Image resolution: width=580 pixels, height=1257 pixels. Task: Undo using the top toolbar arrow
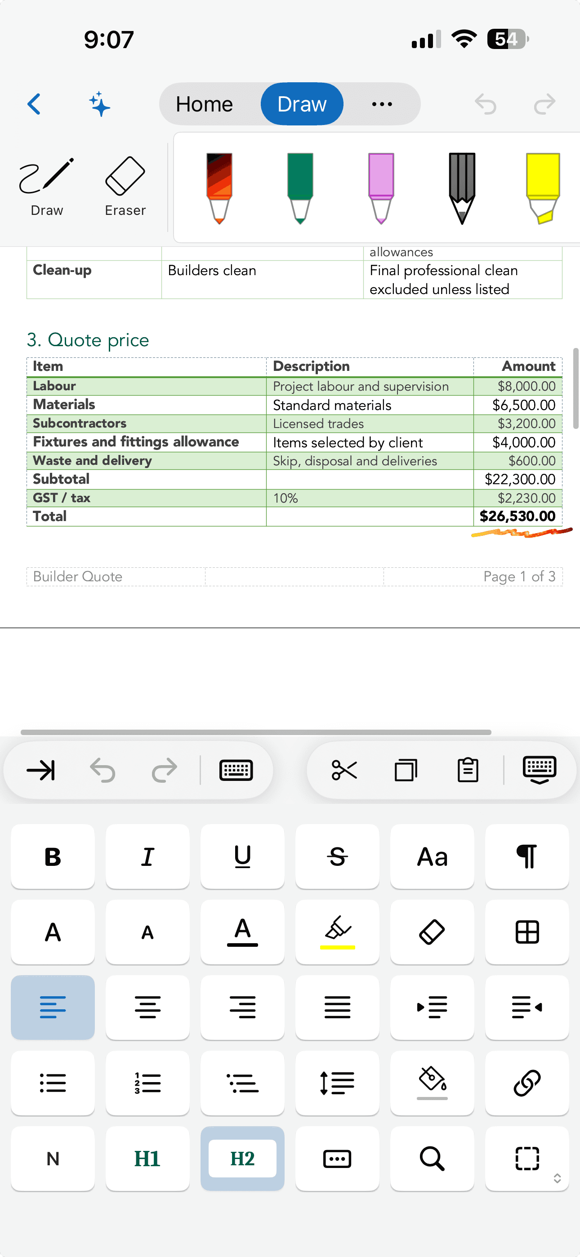[x=485, y=104]
